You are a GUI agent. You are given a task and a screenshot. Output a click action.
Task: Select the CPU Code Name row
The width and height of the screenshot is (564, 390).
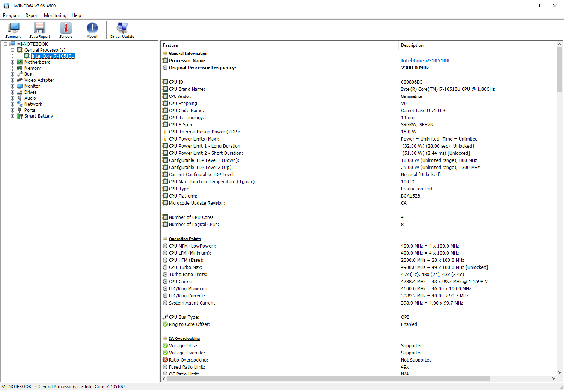[x=359, y=110]
